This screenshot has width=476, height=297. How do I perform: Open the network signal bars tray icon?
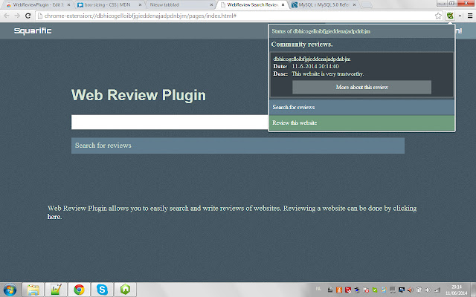[437, 290]
